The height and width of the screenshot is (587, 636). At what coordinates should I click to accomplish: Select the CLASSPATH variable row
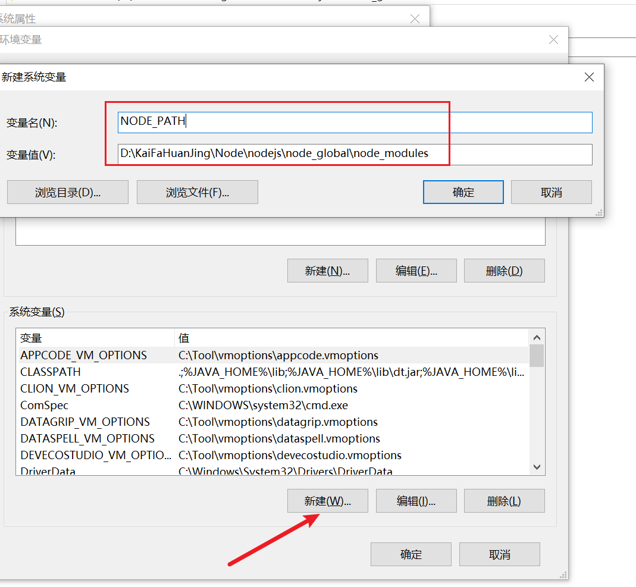[x=273, y=372]
